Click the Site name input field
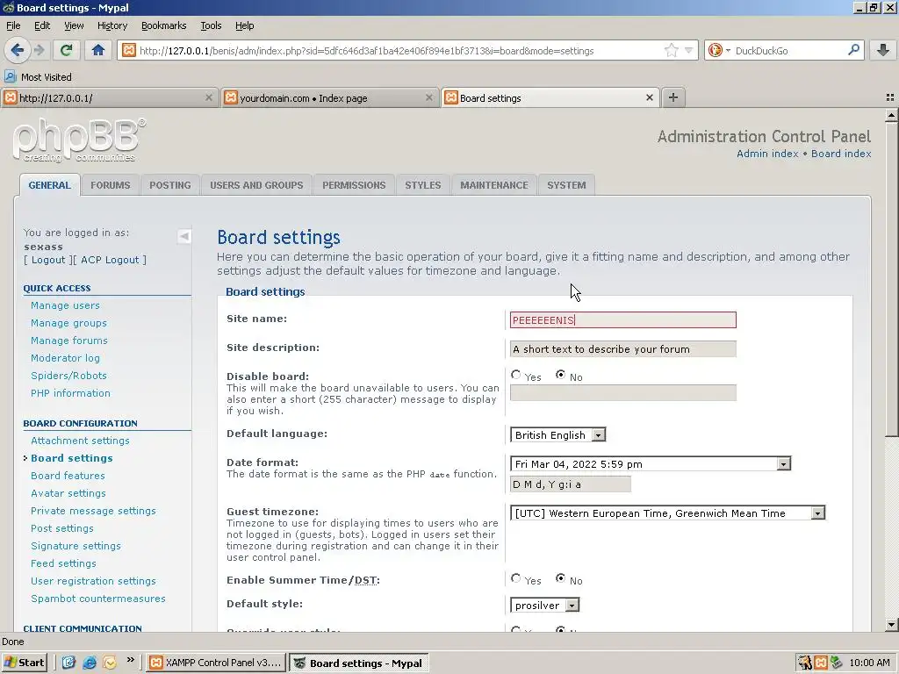The image size is (899, 674). coord(623,319)
